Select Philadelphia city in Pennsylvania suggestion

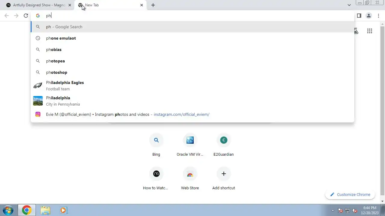192,101
